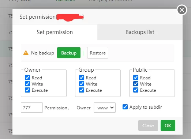Toggle Group Write checkbox
This screenshot has width=191, height=139.
82,84
